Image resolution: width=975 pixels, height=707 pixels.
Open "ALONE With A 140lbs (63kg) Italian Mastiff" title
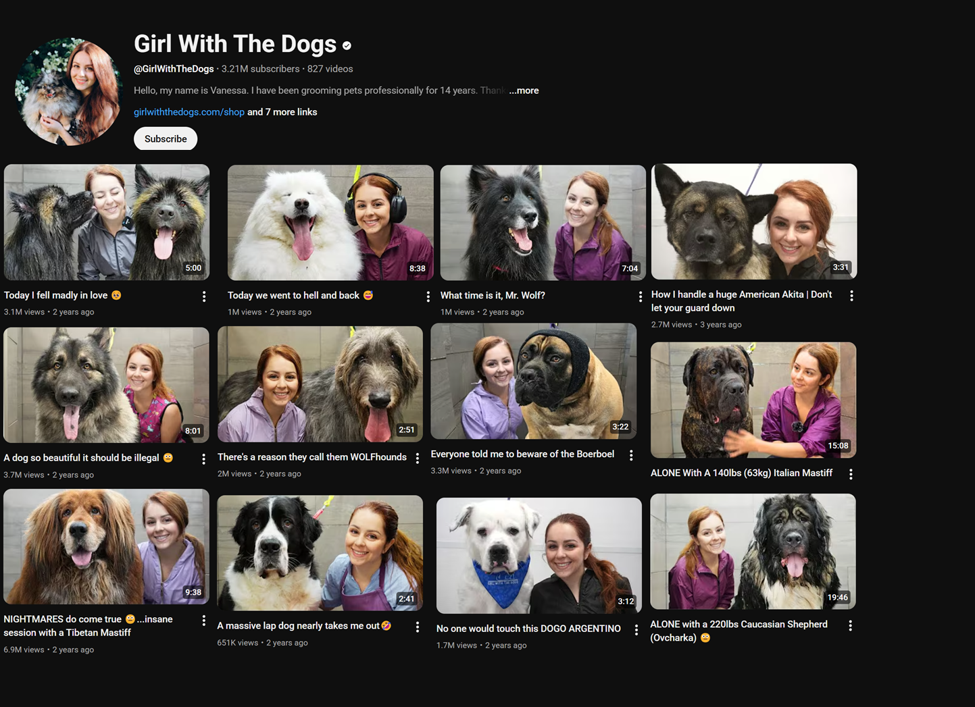741,473
